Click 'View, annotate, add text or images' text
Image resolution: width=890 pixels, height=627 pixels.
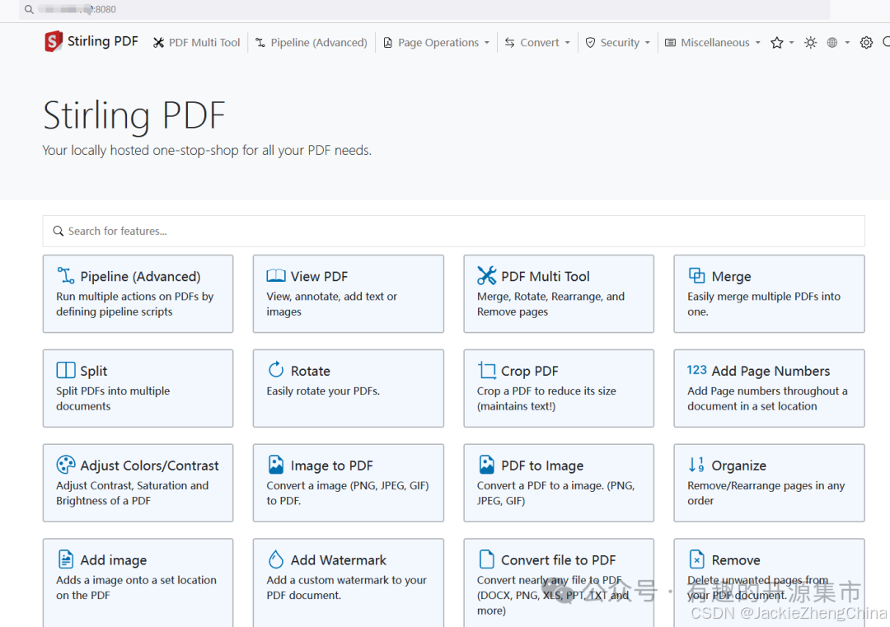[x=331, y=303]
